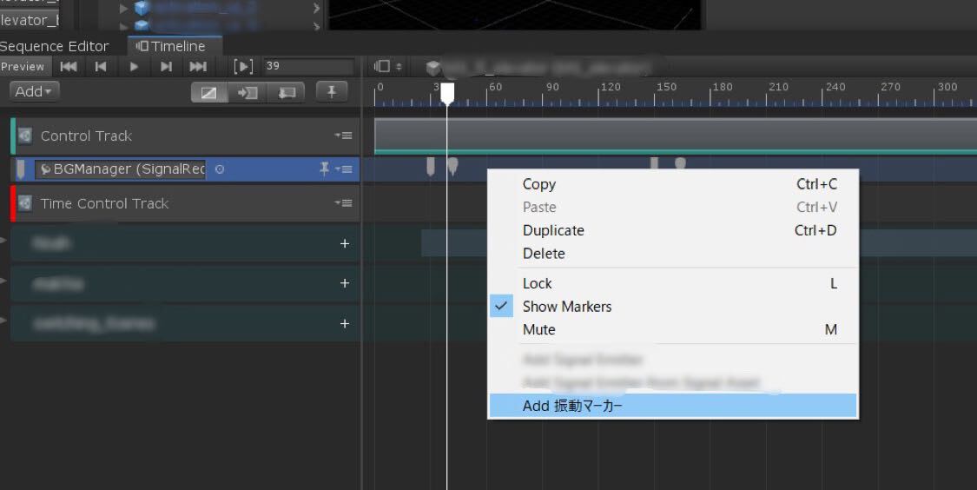Image resolution: width=977 pixels, height=490 pixels.
Task: Click the 180 label on the time ruler
Action: 723,87
